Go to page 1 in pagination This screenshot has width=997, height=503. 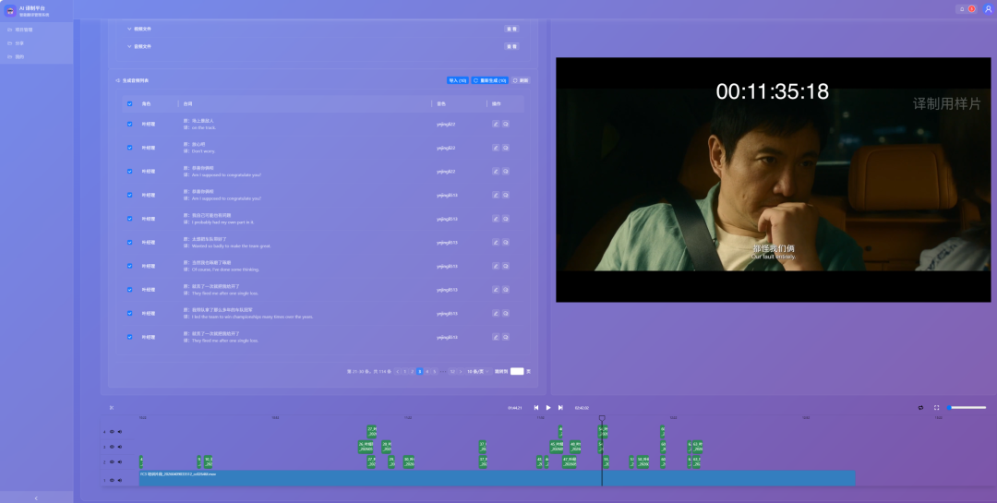pos(405,371)
